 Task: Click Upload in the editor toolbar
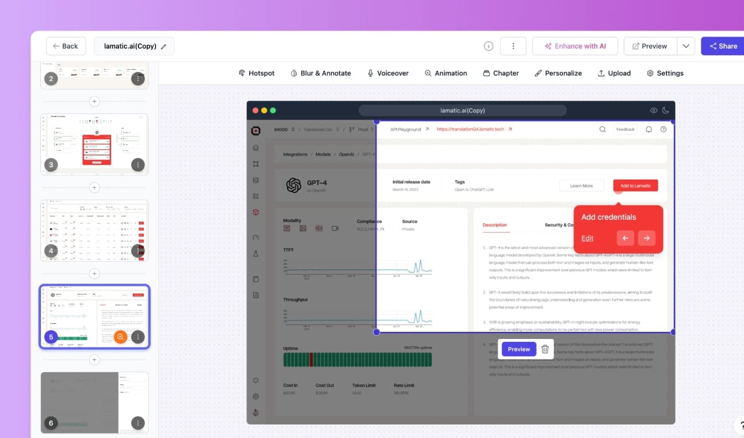[614, 73]
